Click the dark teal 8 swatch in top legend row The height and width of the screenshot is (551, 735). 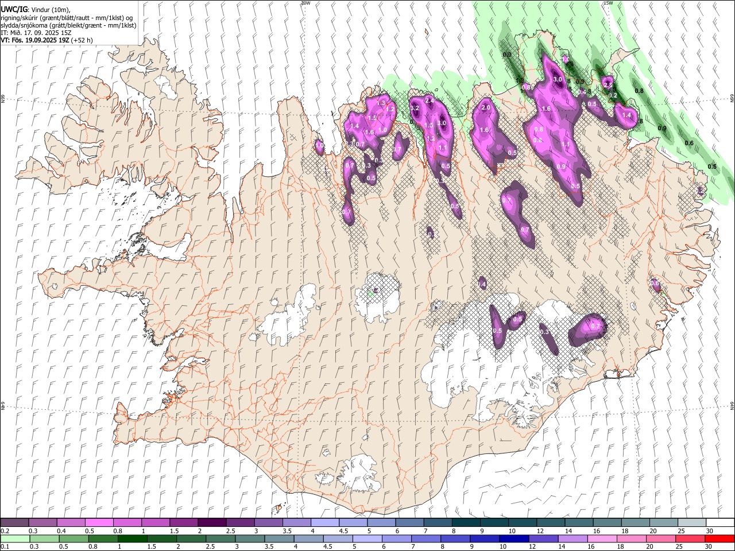466,523
